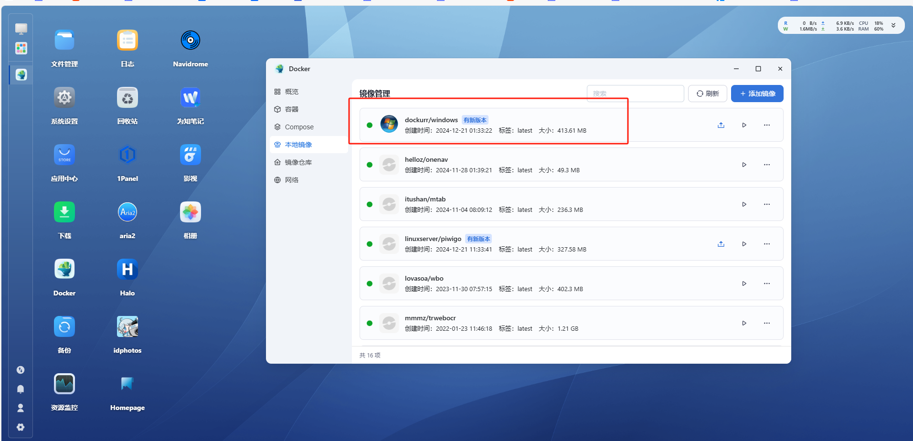Image resolution: width=913 pixels, height=441 pixels.
Task: Open the 备份 backup app
Action: (x=64, y=326)
